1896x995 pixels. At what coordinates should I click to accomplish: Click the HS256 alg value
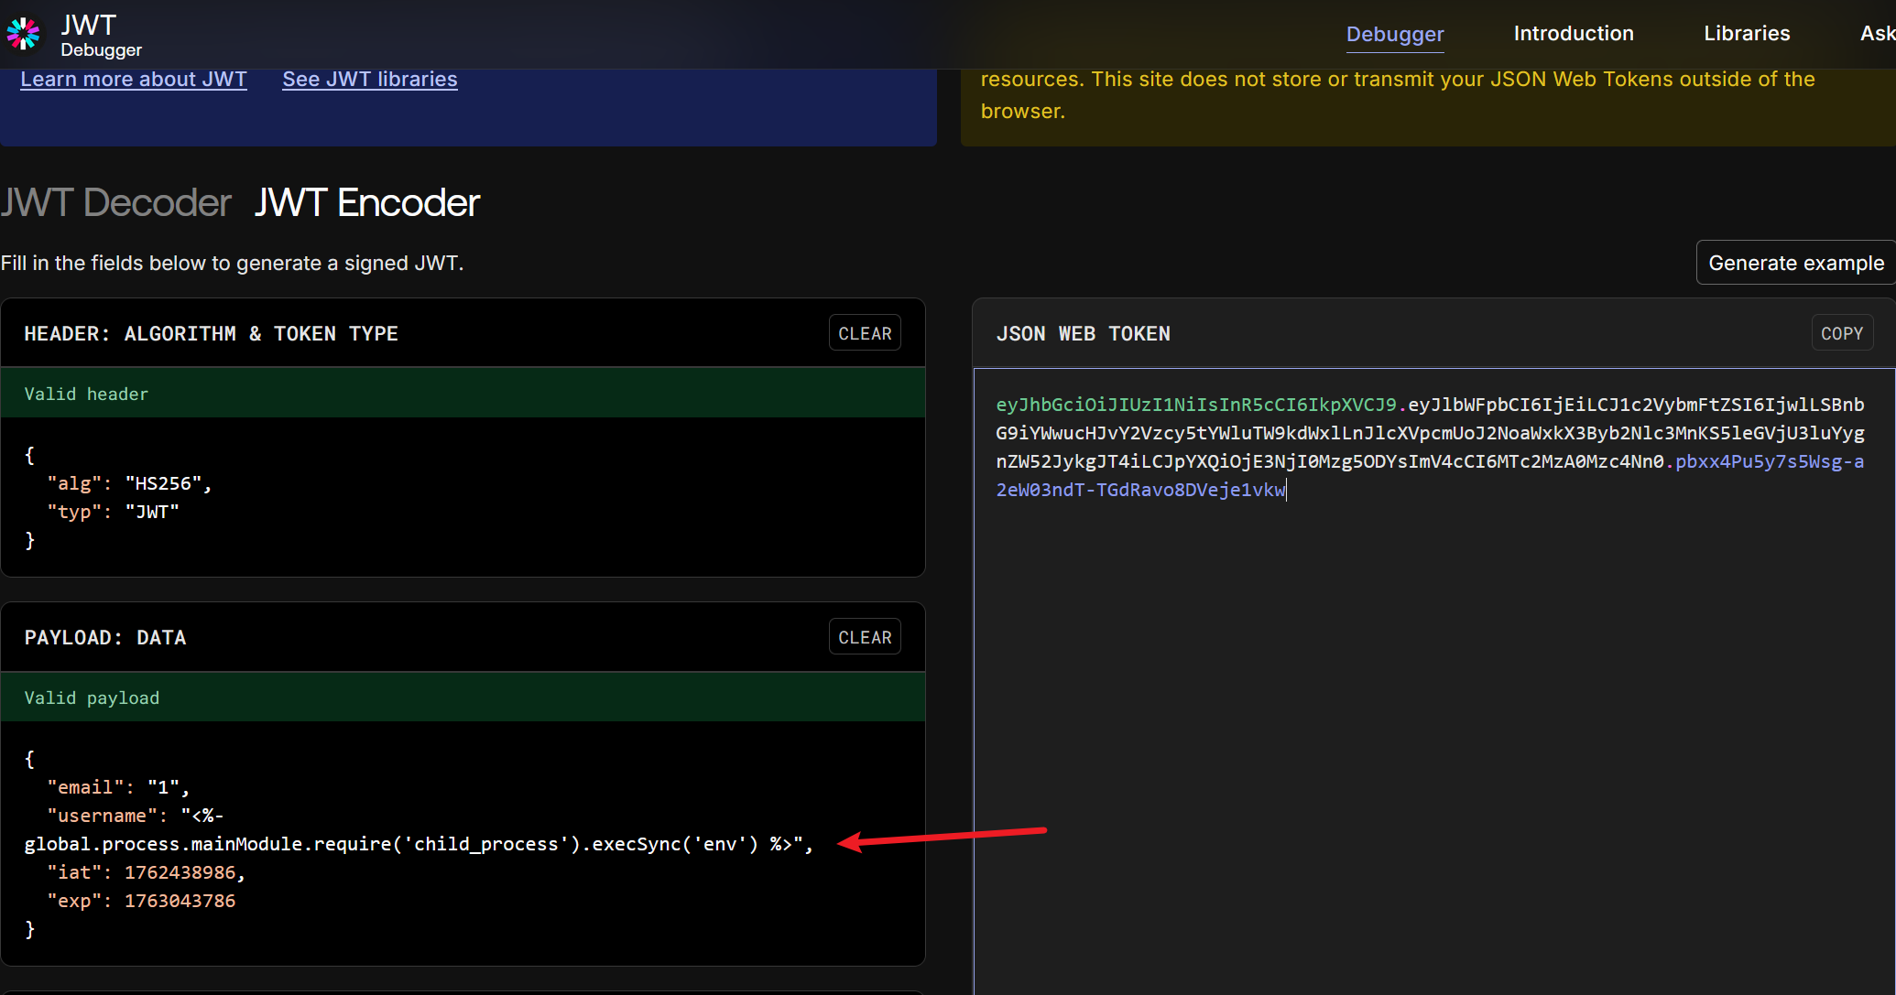tap(163, 483)
